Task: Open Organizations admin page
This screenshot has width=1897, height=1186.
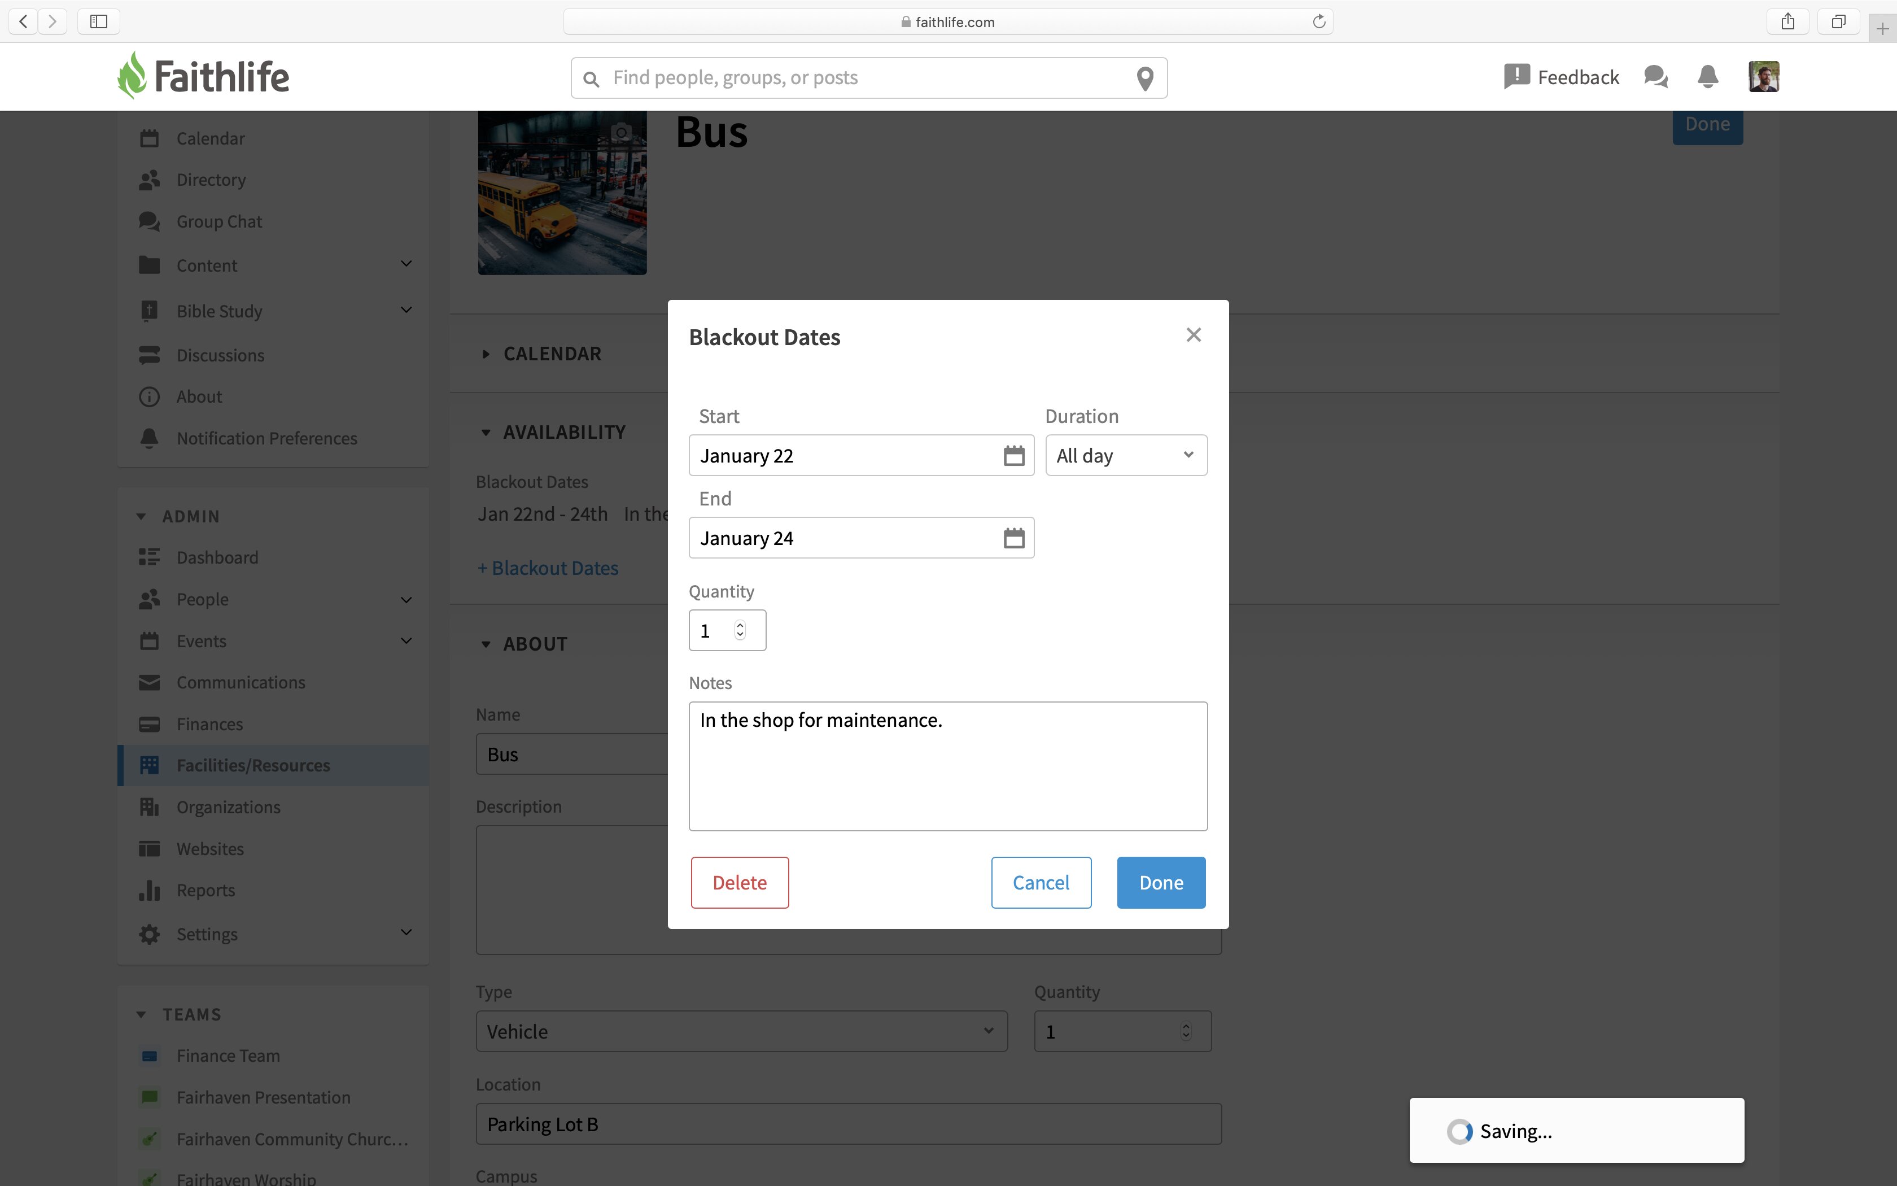Action: coord(228,807)
